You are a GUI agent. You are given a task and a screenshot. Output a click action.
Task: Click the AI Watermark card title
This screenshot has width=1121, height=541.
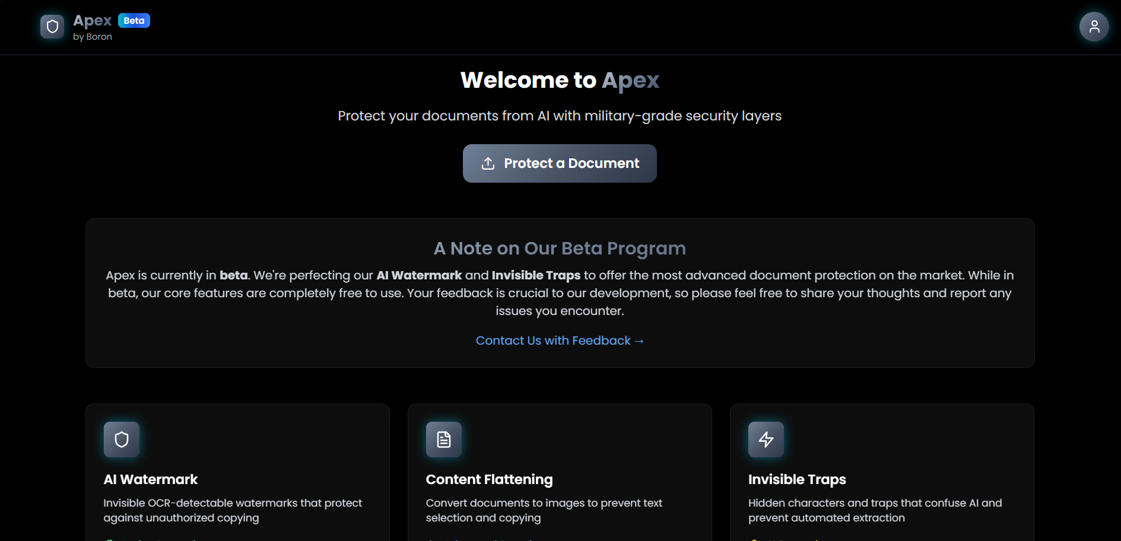[x=151, y=479]
